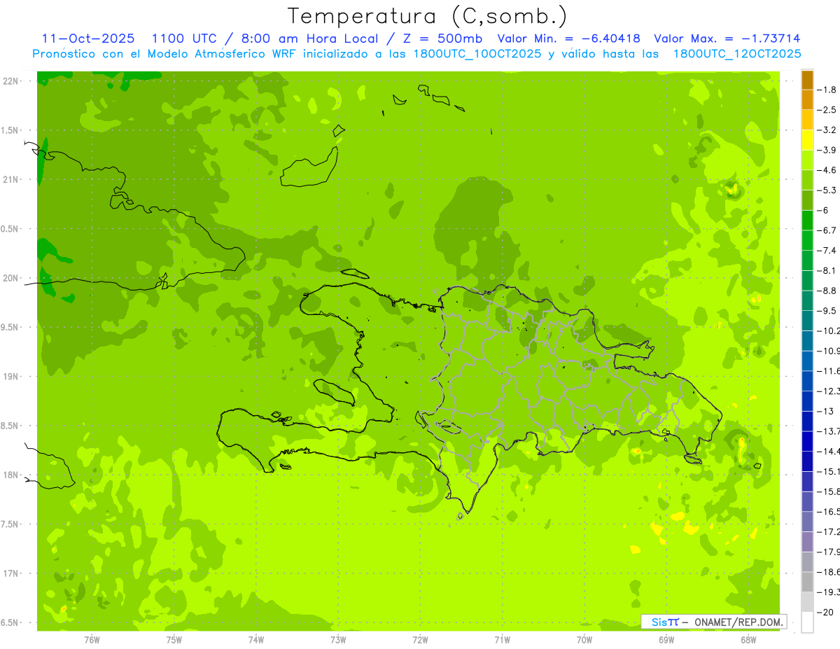Viewport: 840px width, 649px height.
Task: Select the amber swatch between -2.5 and -3.2
Action: click(807, 120)
